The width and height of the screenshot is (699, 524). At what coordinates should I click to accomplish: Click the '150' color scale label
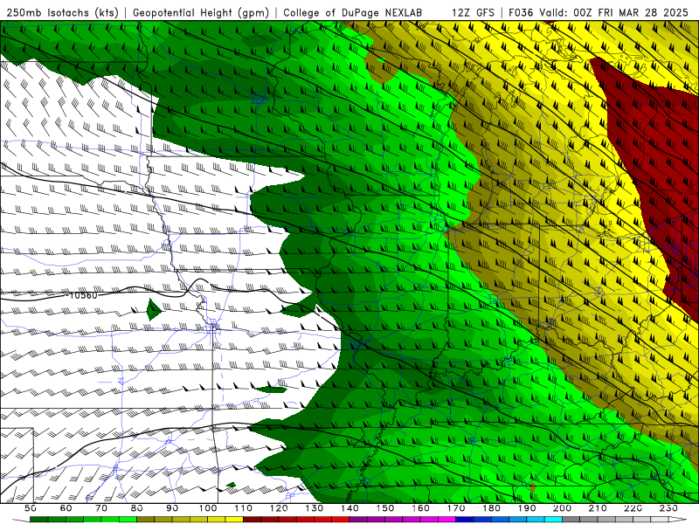[x=385, y=508]
